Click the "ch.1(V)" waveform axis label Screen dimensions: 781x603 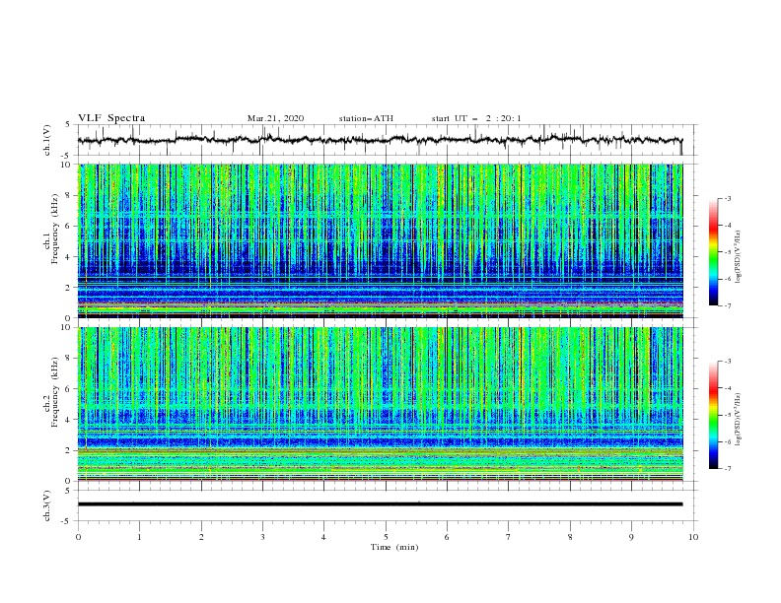click(47, 140)
